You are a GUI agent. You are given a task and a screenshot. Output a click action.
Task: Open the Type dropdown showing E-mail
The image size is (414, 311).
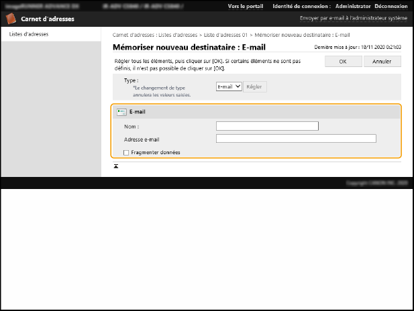click(228, 86)
